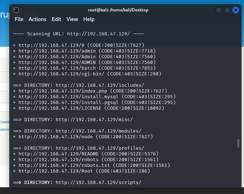Close the terminal with the blue X button
The height and width of the screenshot is (194, 244).
coord(236,10)
